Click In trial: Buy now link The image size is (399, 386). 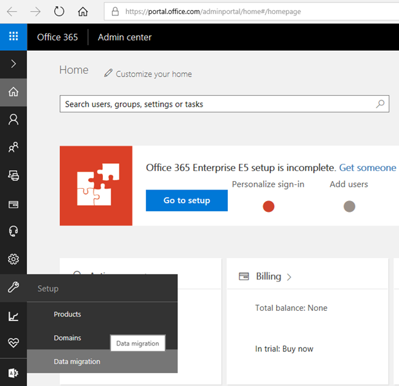(284, 349)
